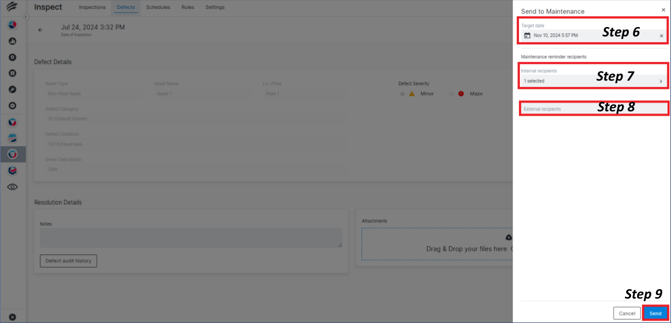
Task: Select the wrench Maintenance icon in sidebar
Action: point(13,89)
